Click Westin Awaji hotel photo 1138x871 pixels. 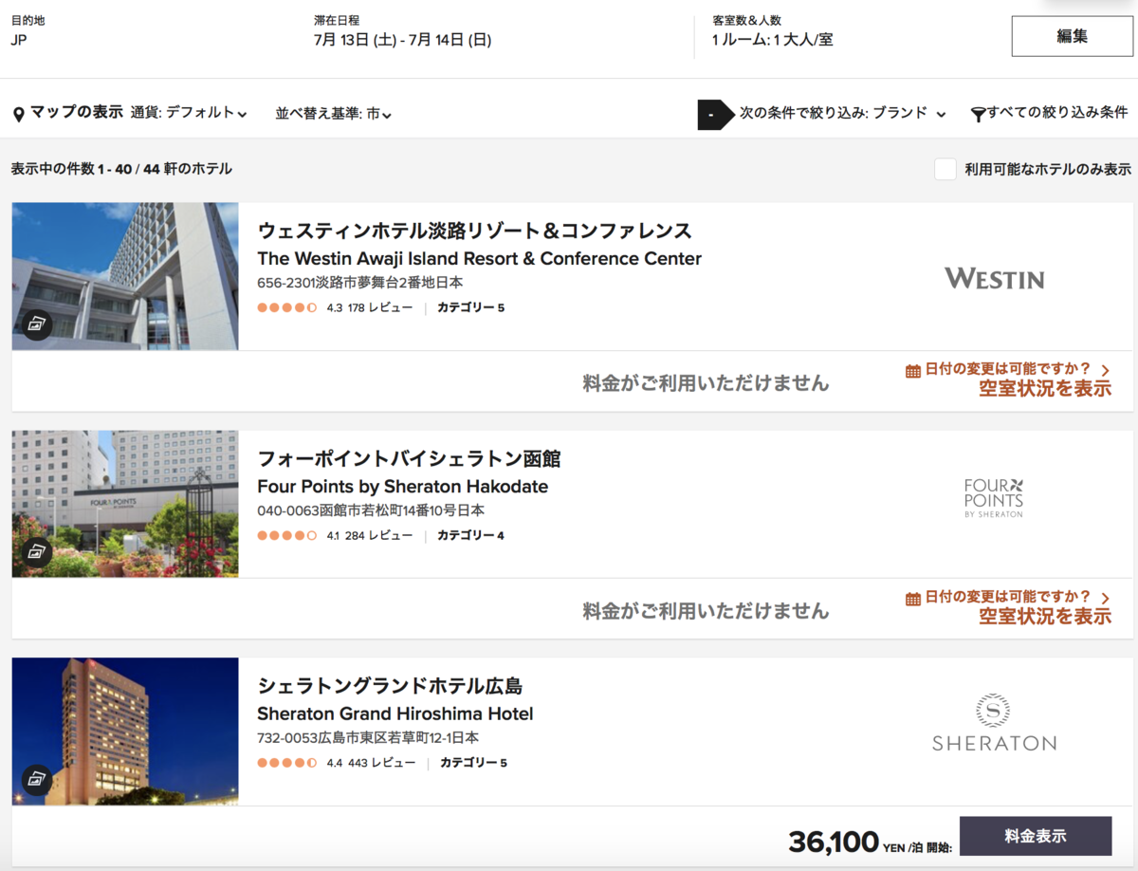click(x=125, y=276)
